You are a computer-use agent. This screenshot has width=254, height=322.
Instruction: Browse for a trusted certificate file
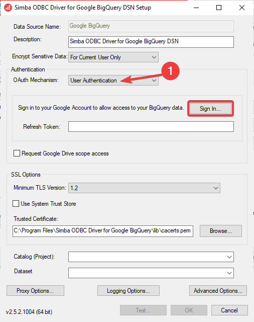221,231
